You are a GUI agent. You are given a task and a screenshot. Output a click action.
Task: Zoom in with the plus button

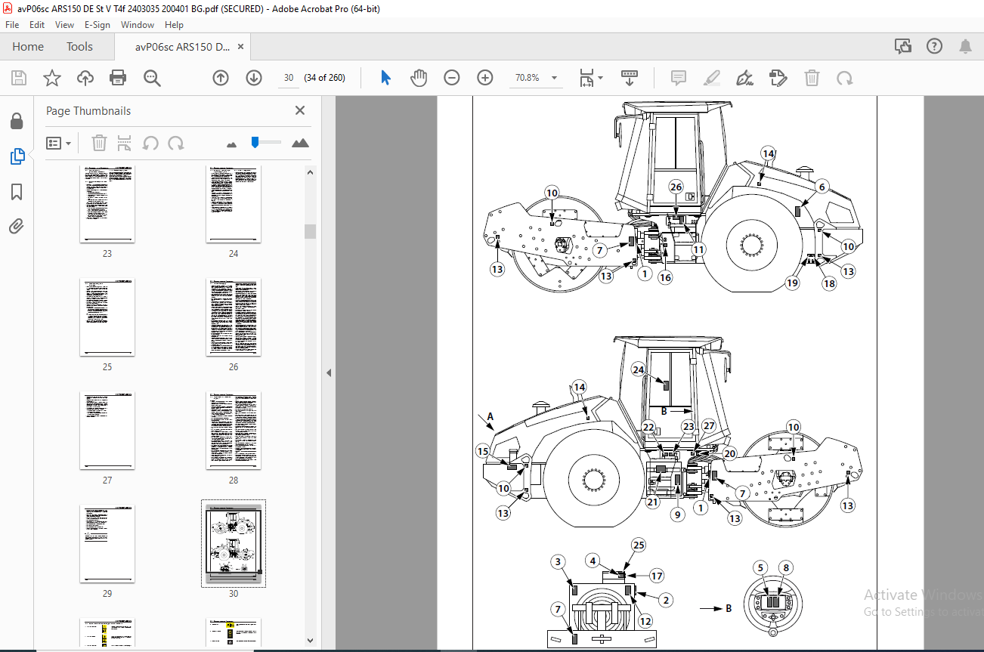point(484,78)
